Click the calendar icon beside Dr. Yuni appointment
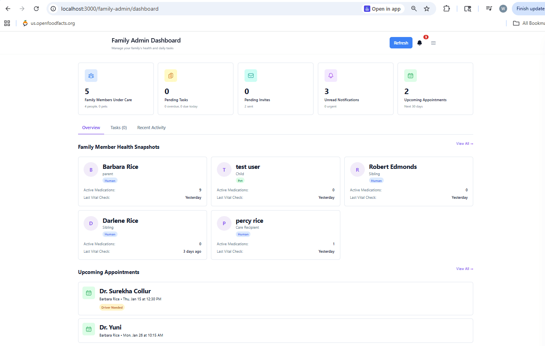 tap(89, 329)
